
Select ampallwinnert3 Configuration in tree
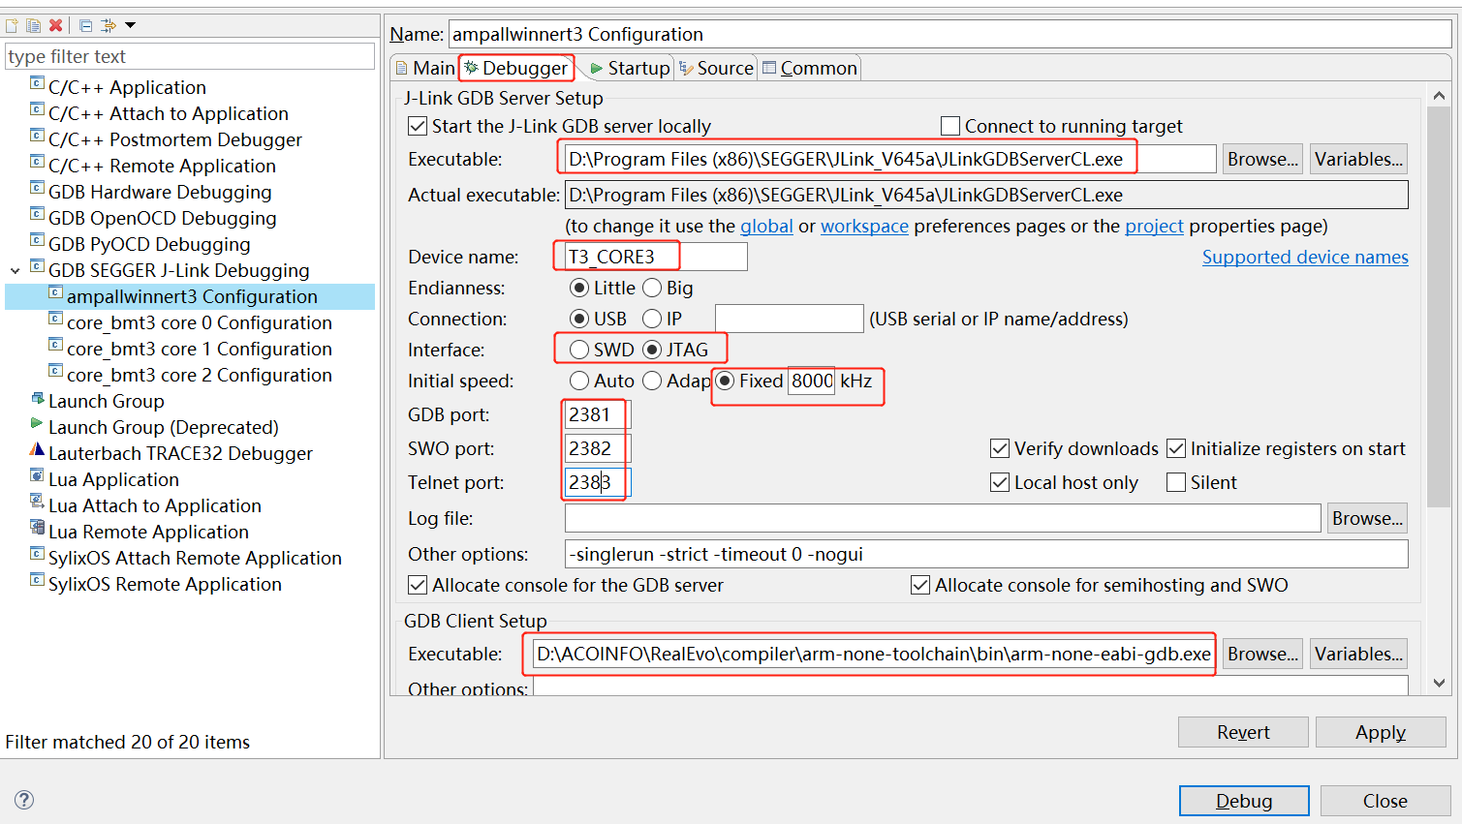(x=192, y=296)
